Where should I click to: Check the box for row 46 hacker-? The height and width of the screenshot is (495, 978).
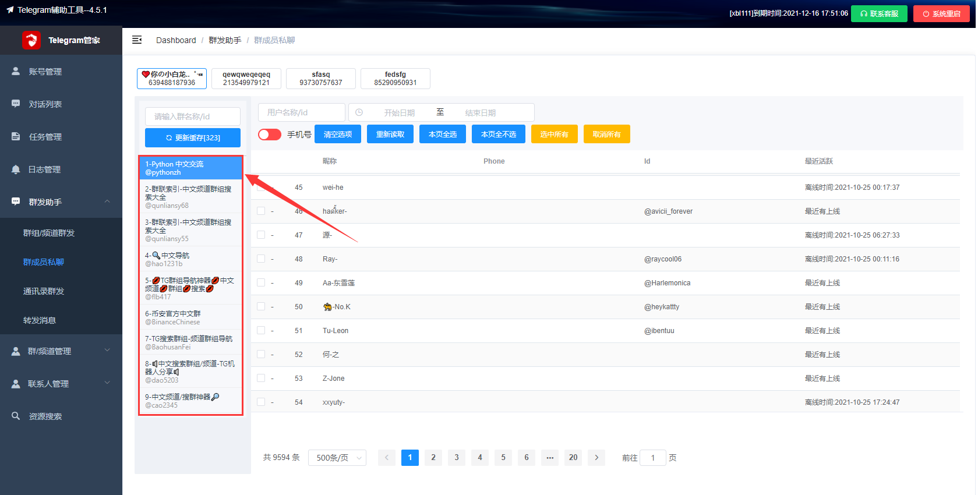coord(261,211)
